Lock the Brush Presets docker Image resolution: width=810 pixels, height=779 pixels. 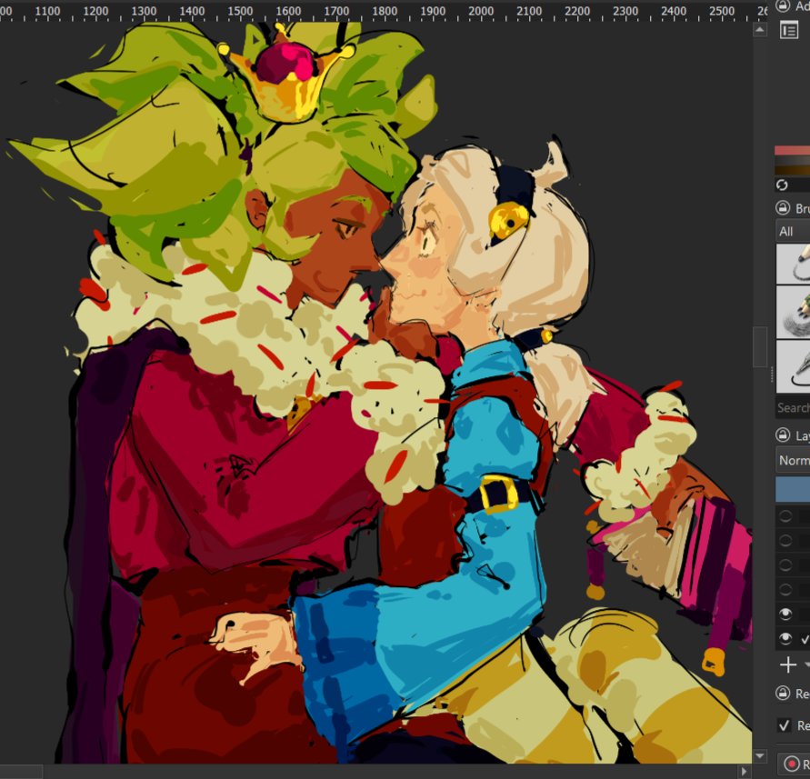tap(783, 208)
